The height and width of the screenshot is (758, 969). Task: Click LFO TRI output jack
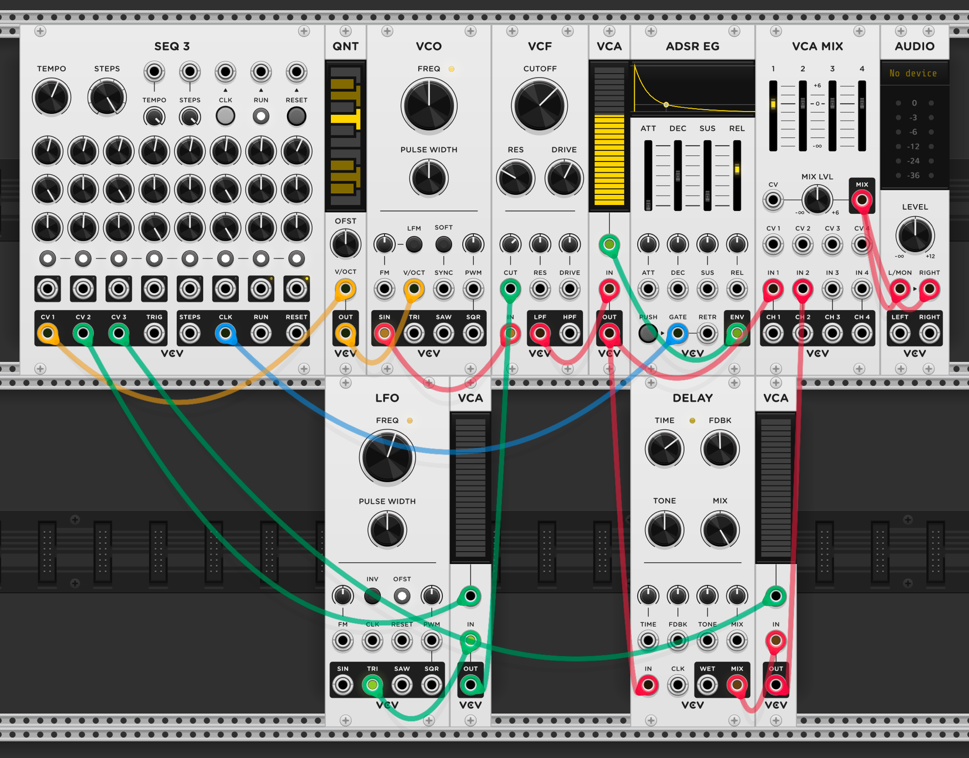(372, 685)
